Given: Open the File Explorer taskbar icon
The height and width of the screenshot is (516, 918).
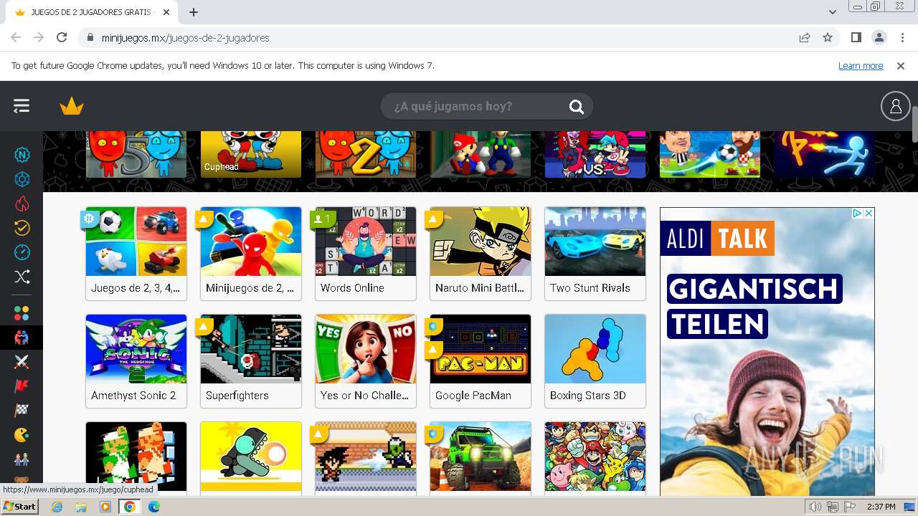Looking at the screenshot, I should coord(81,507).
